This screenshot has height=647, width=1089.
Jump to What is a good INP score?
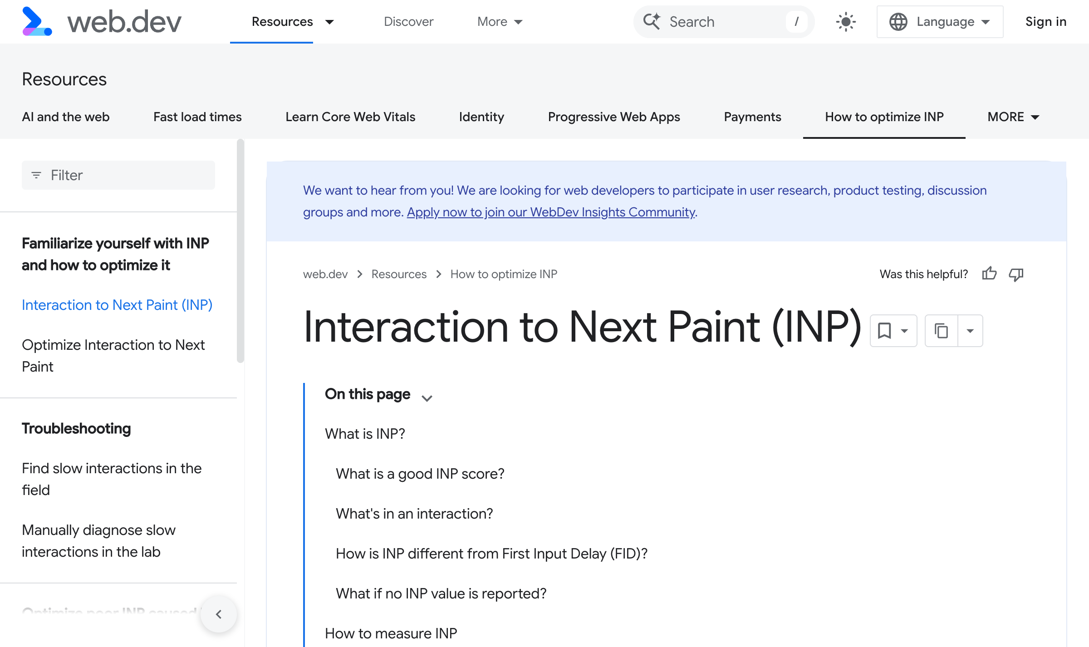(420, 474)
